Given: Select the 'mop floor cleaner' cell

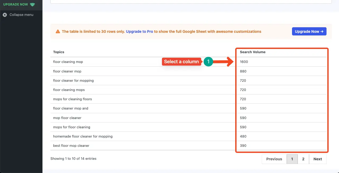Looking at the screenshot, I should coord(143,118).
